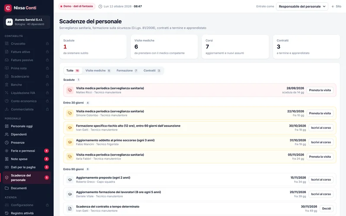Click the Fatture attive lock icon
Viewport: 346px width, 216px height.
coord(47,52)
